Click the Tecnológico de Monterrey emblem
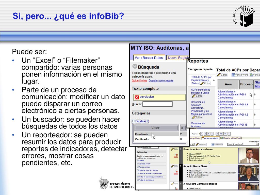 pyautogui.click(x=104, y=183)
